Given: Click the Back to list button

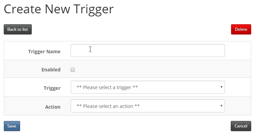Looking at the screenshot, I should tap(18, 29).
